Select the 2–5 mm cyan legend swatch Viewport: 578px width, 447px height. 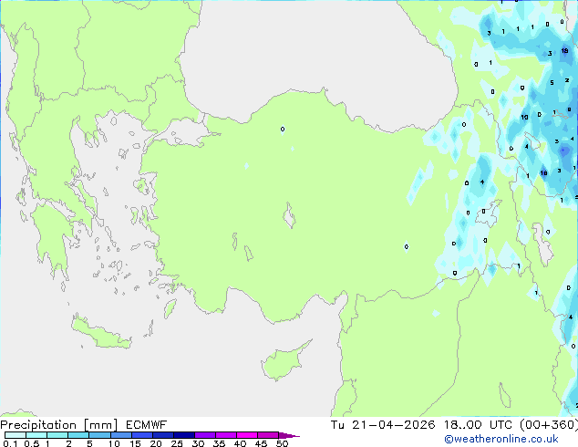(78, 435)
